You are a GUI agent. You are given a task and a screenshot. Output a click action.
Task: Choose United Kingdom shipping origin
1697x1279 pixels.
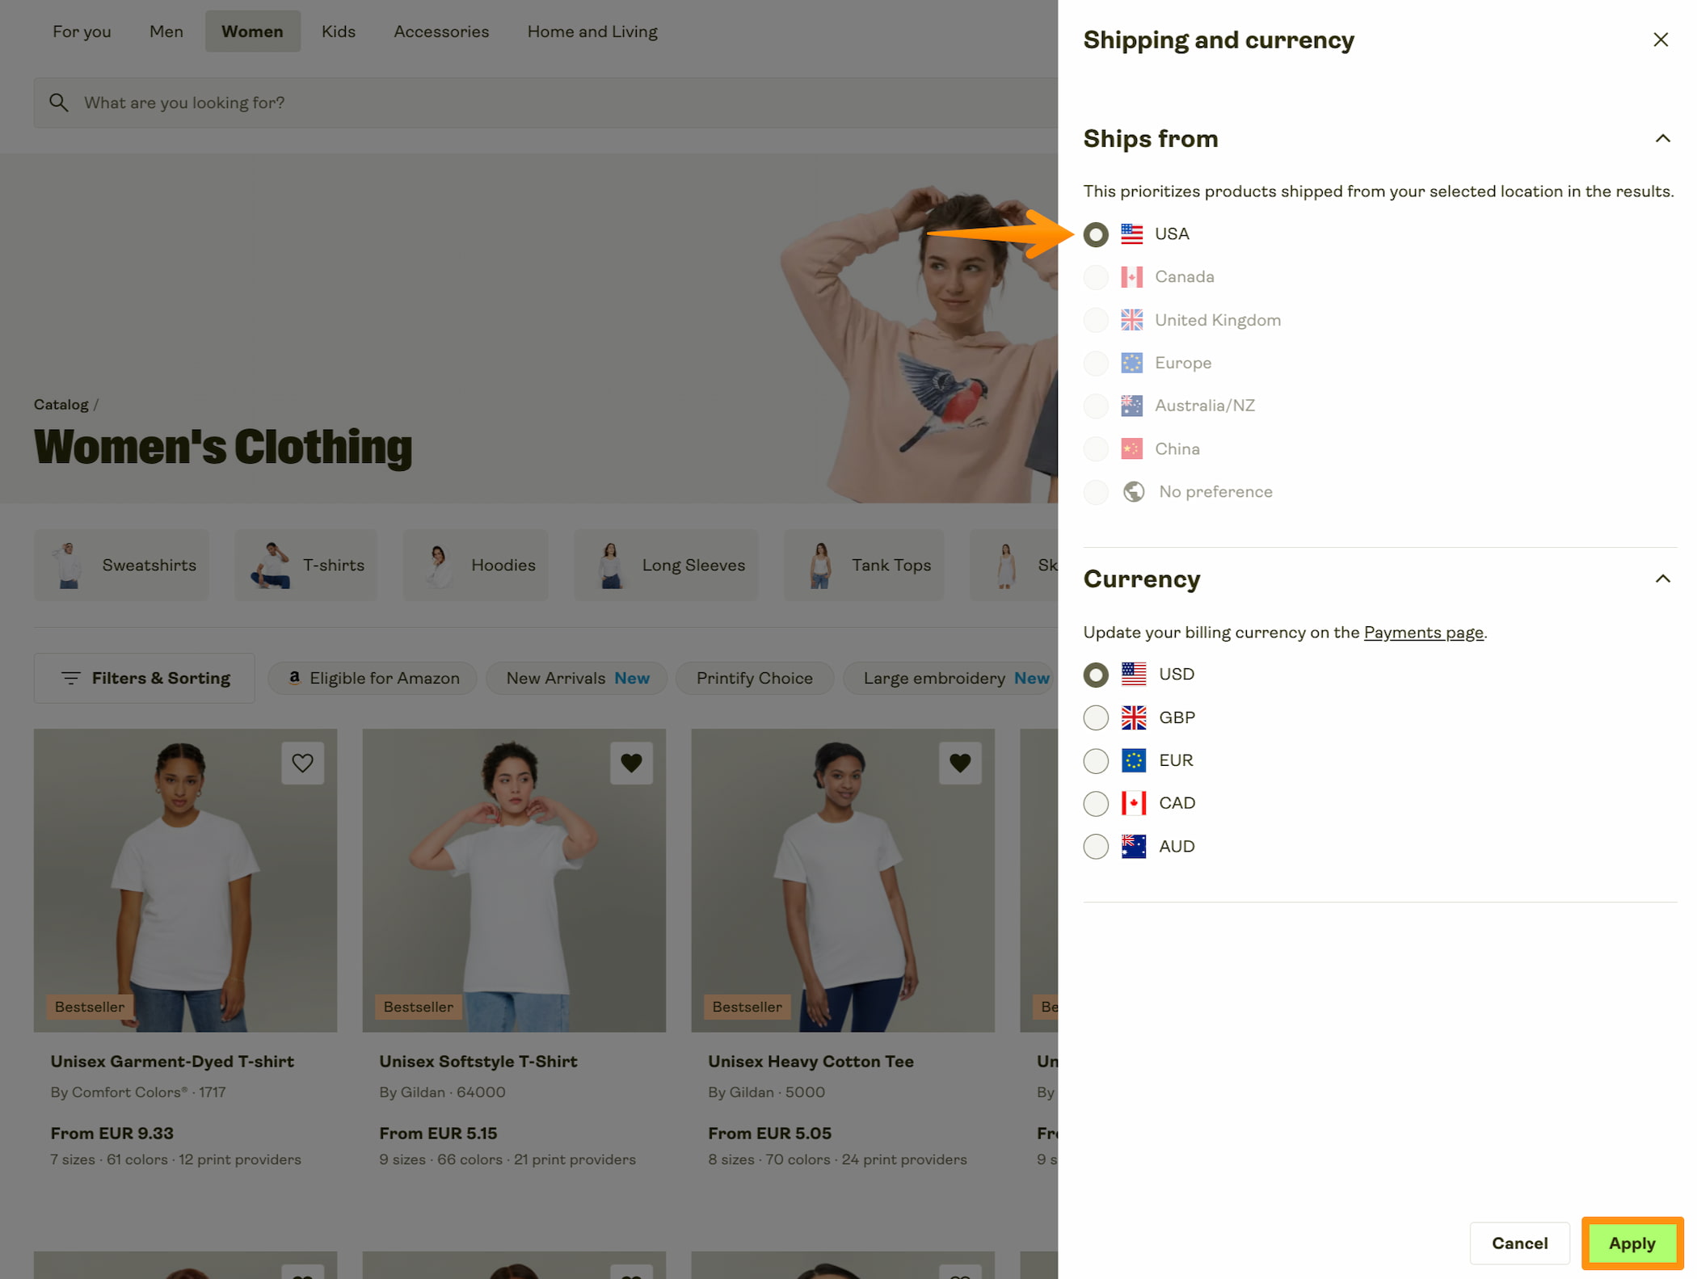pos(1095,320)
